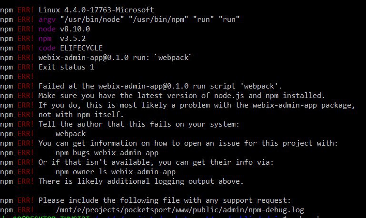Click 'Linux 4.4.0-17763-Microsoft' text
Image resolution: width=366 pixels, height=218 pixels.
pos(96,10)
